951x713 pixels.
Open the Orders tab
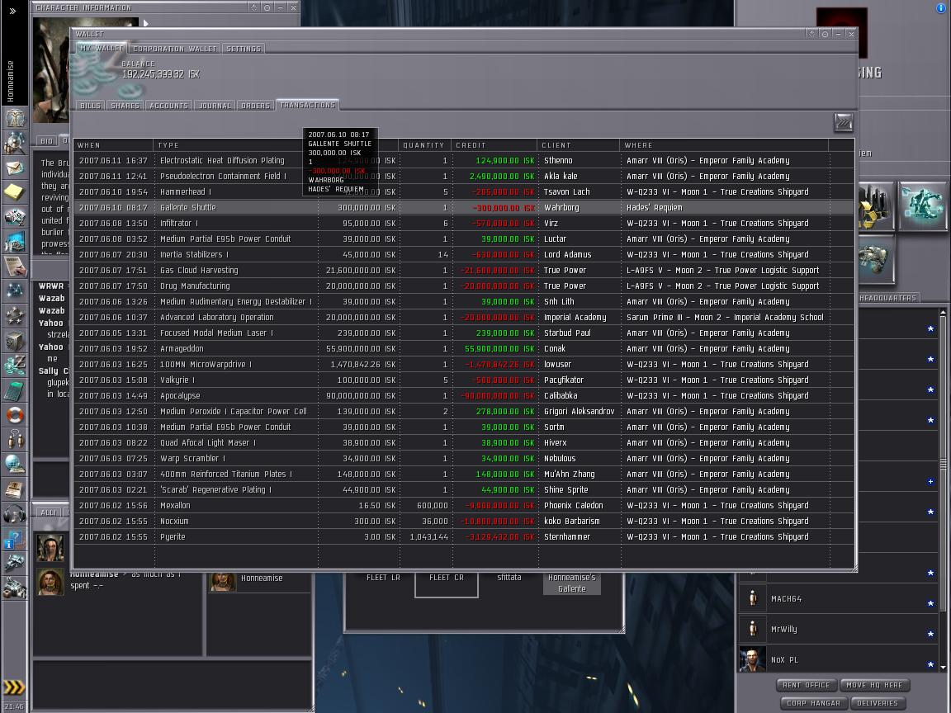click(255, 106)
